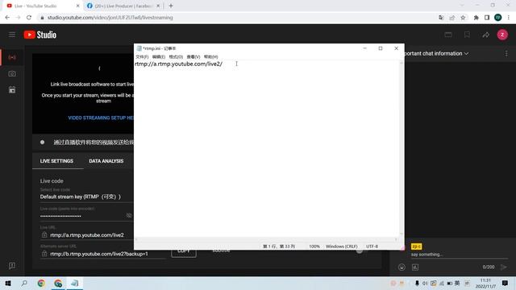Toggle stream key visibility eye icon
This screenshot has width=516, height=290.
coord(129,216)
